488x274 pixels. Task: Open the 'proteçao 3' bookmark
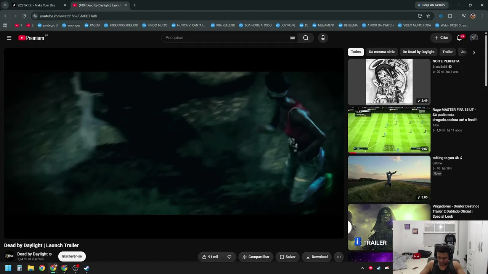48,25
